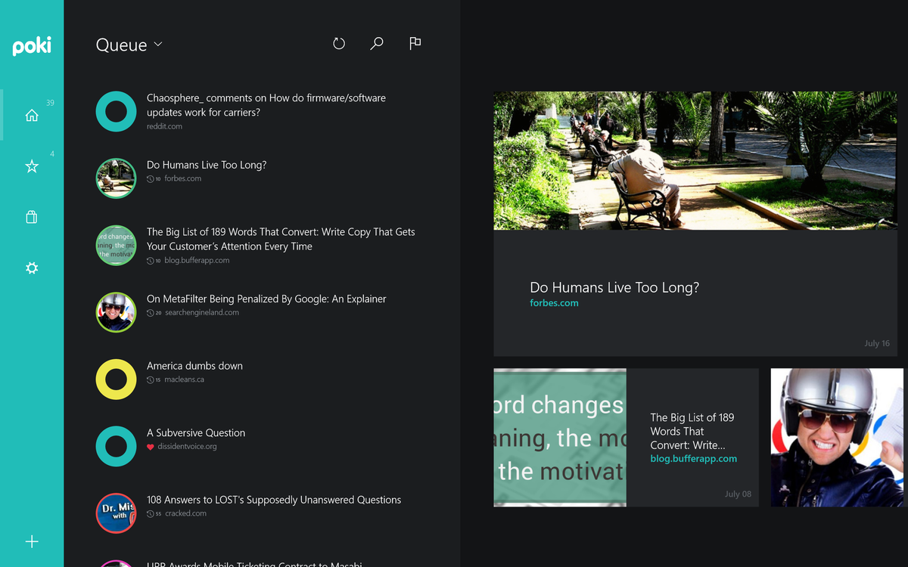Viewport: 908px width, 567px height.
Task: Toggle the heart on A Subversive Question
Action: pyautogui.click(x=150, y=447)
